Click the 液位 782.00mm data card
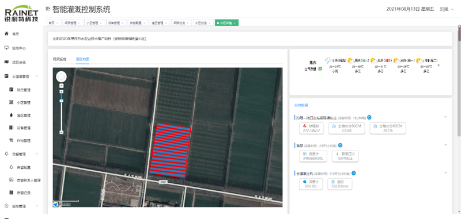 pyautogui.click(x=340, y=184)
